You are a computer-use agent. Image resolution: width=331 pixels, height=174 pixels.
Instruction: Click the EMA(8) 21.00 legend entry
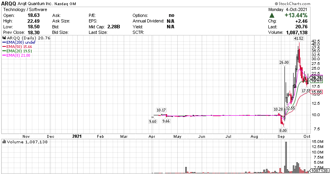click(x=16, y=56)
